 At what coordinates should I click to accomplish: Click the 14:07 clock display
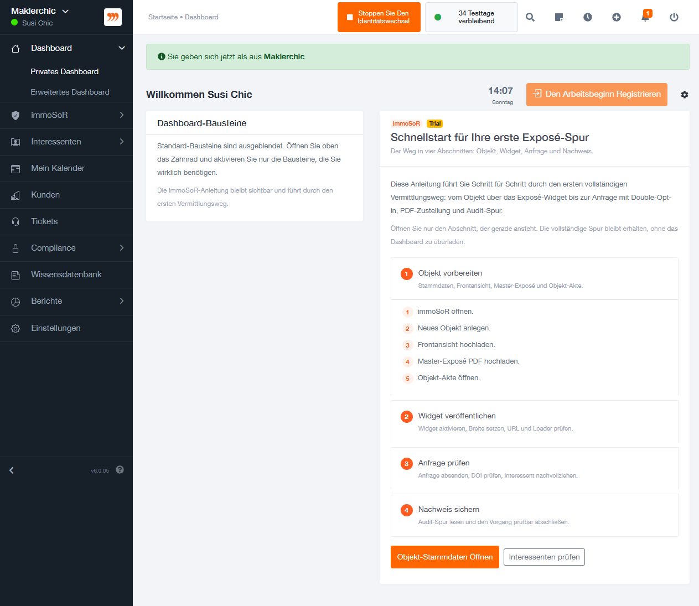click(x=500, y=91)
